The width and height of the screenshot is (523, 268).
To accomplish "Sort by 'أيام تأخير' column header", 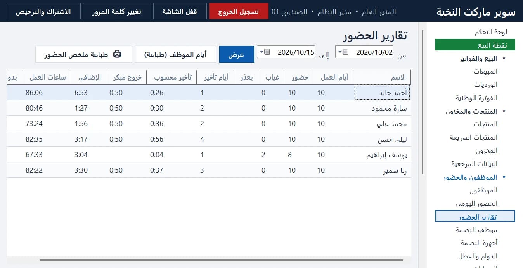I will 215,77.
